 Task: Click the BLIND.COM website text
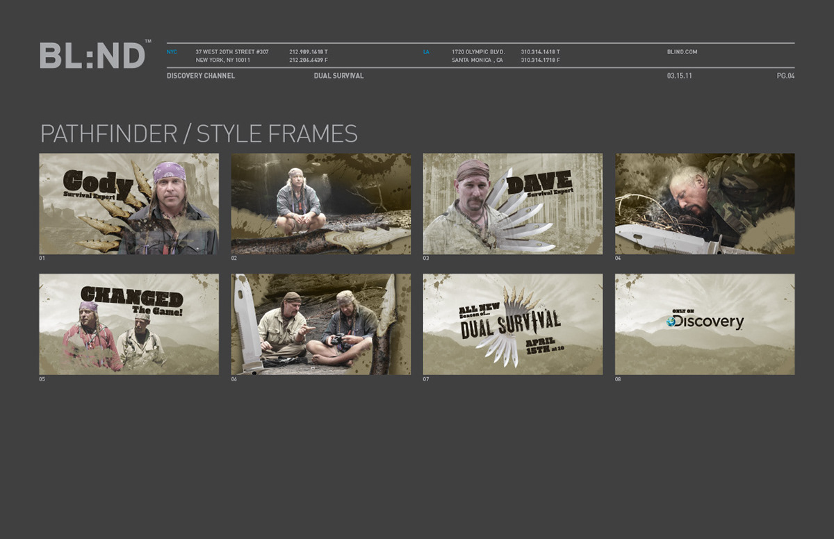tap(682, 52)
